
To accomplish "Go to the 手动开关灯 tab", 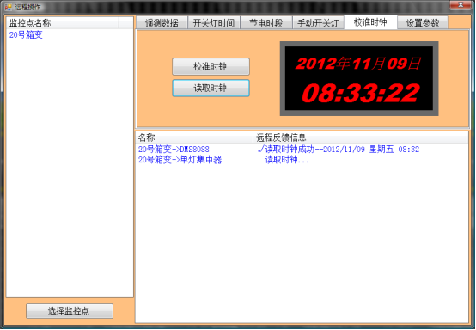I will [318, 23].
